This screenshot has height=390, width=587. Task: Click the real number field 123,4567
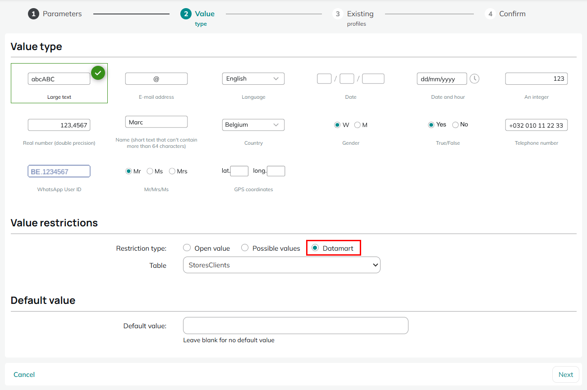pos(59,125)
